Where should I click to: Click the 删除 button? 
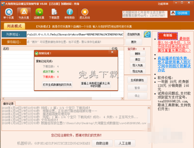(138, 53)
